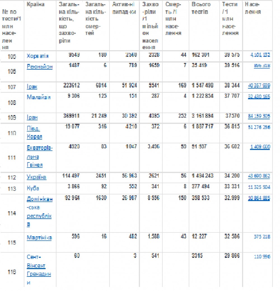Image resolution: width=280 pixels, height=291 pixels.
Task: Click Iran population link 84 159 305
Action: coord(259,116)
